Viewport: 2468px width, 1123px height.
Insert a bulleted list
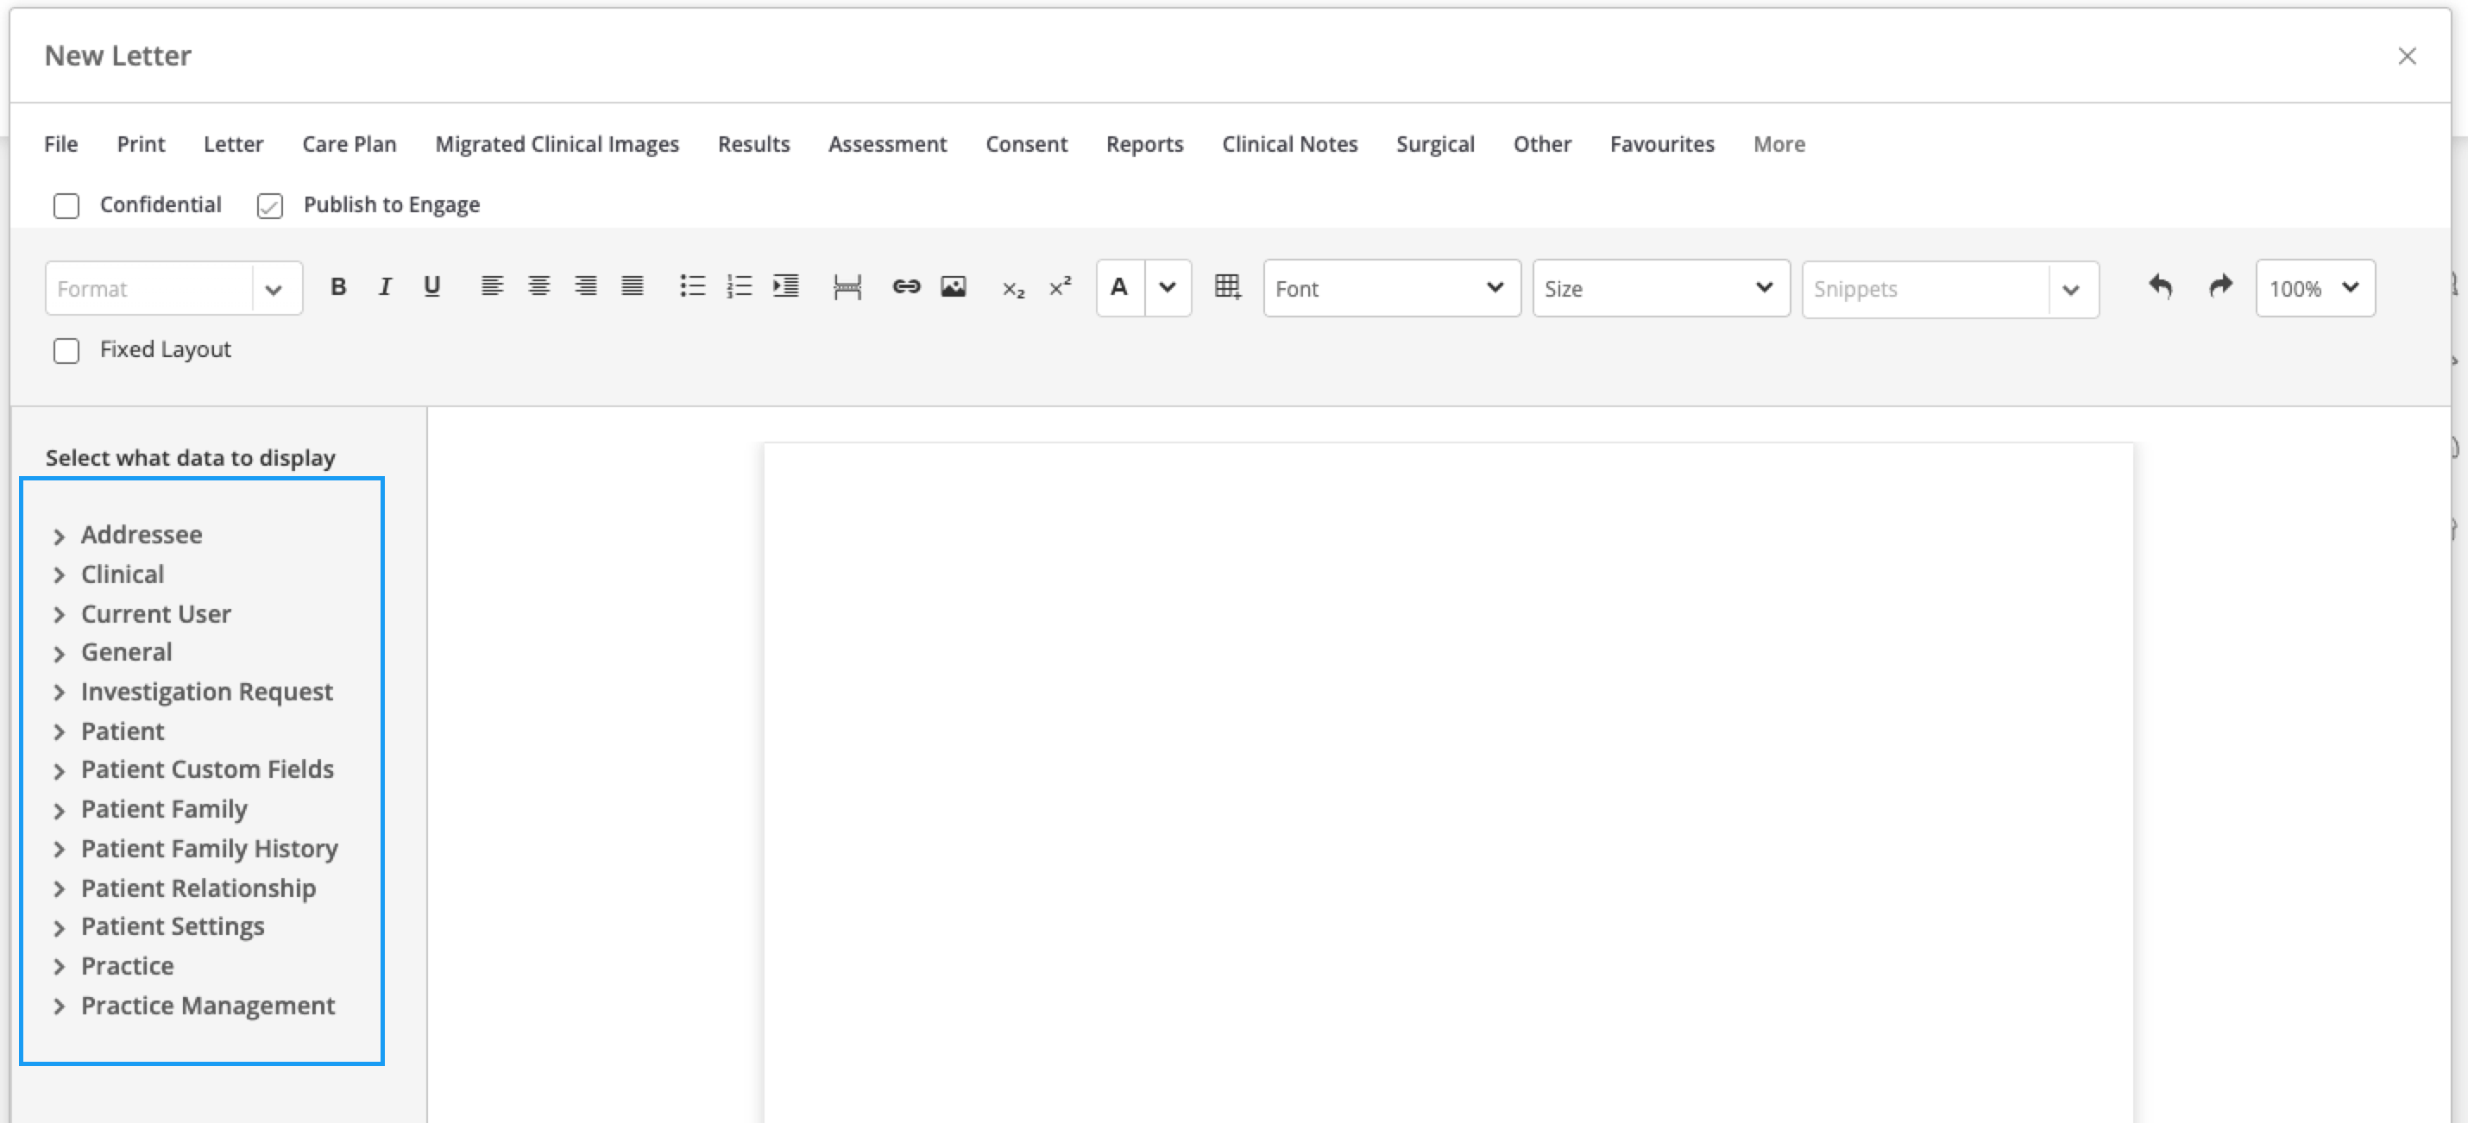pos(693,287)
